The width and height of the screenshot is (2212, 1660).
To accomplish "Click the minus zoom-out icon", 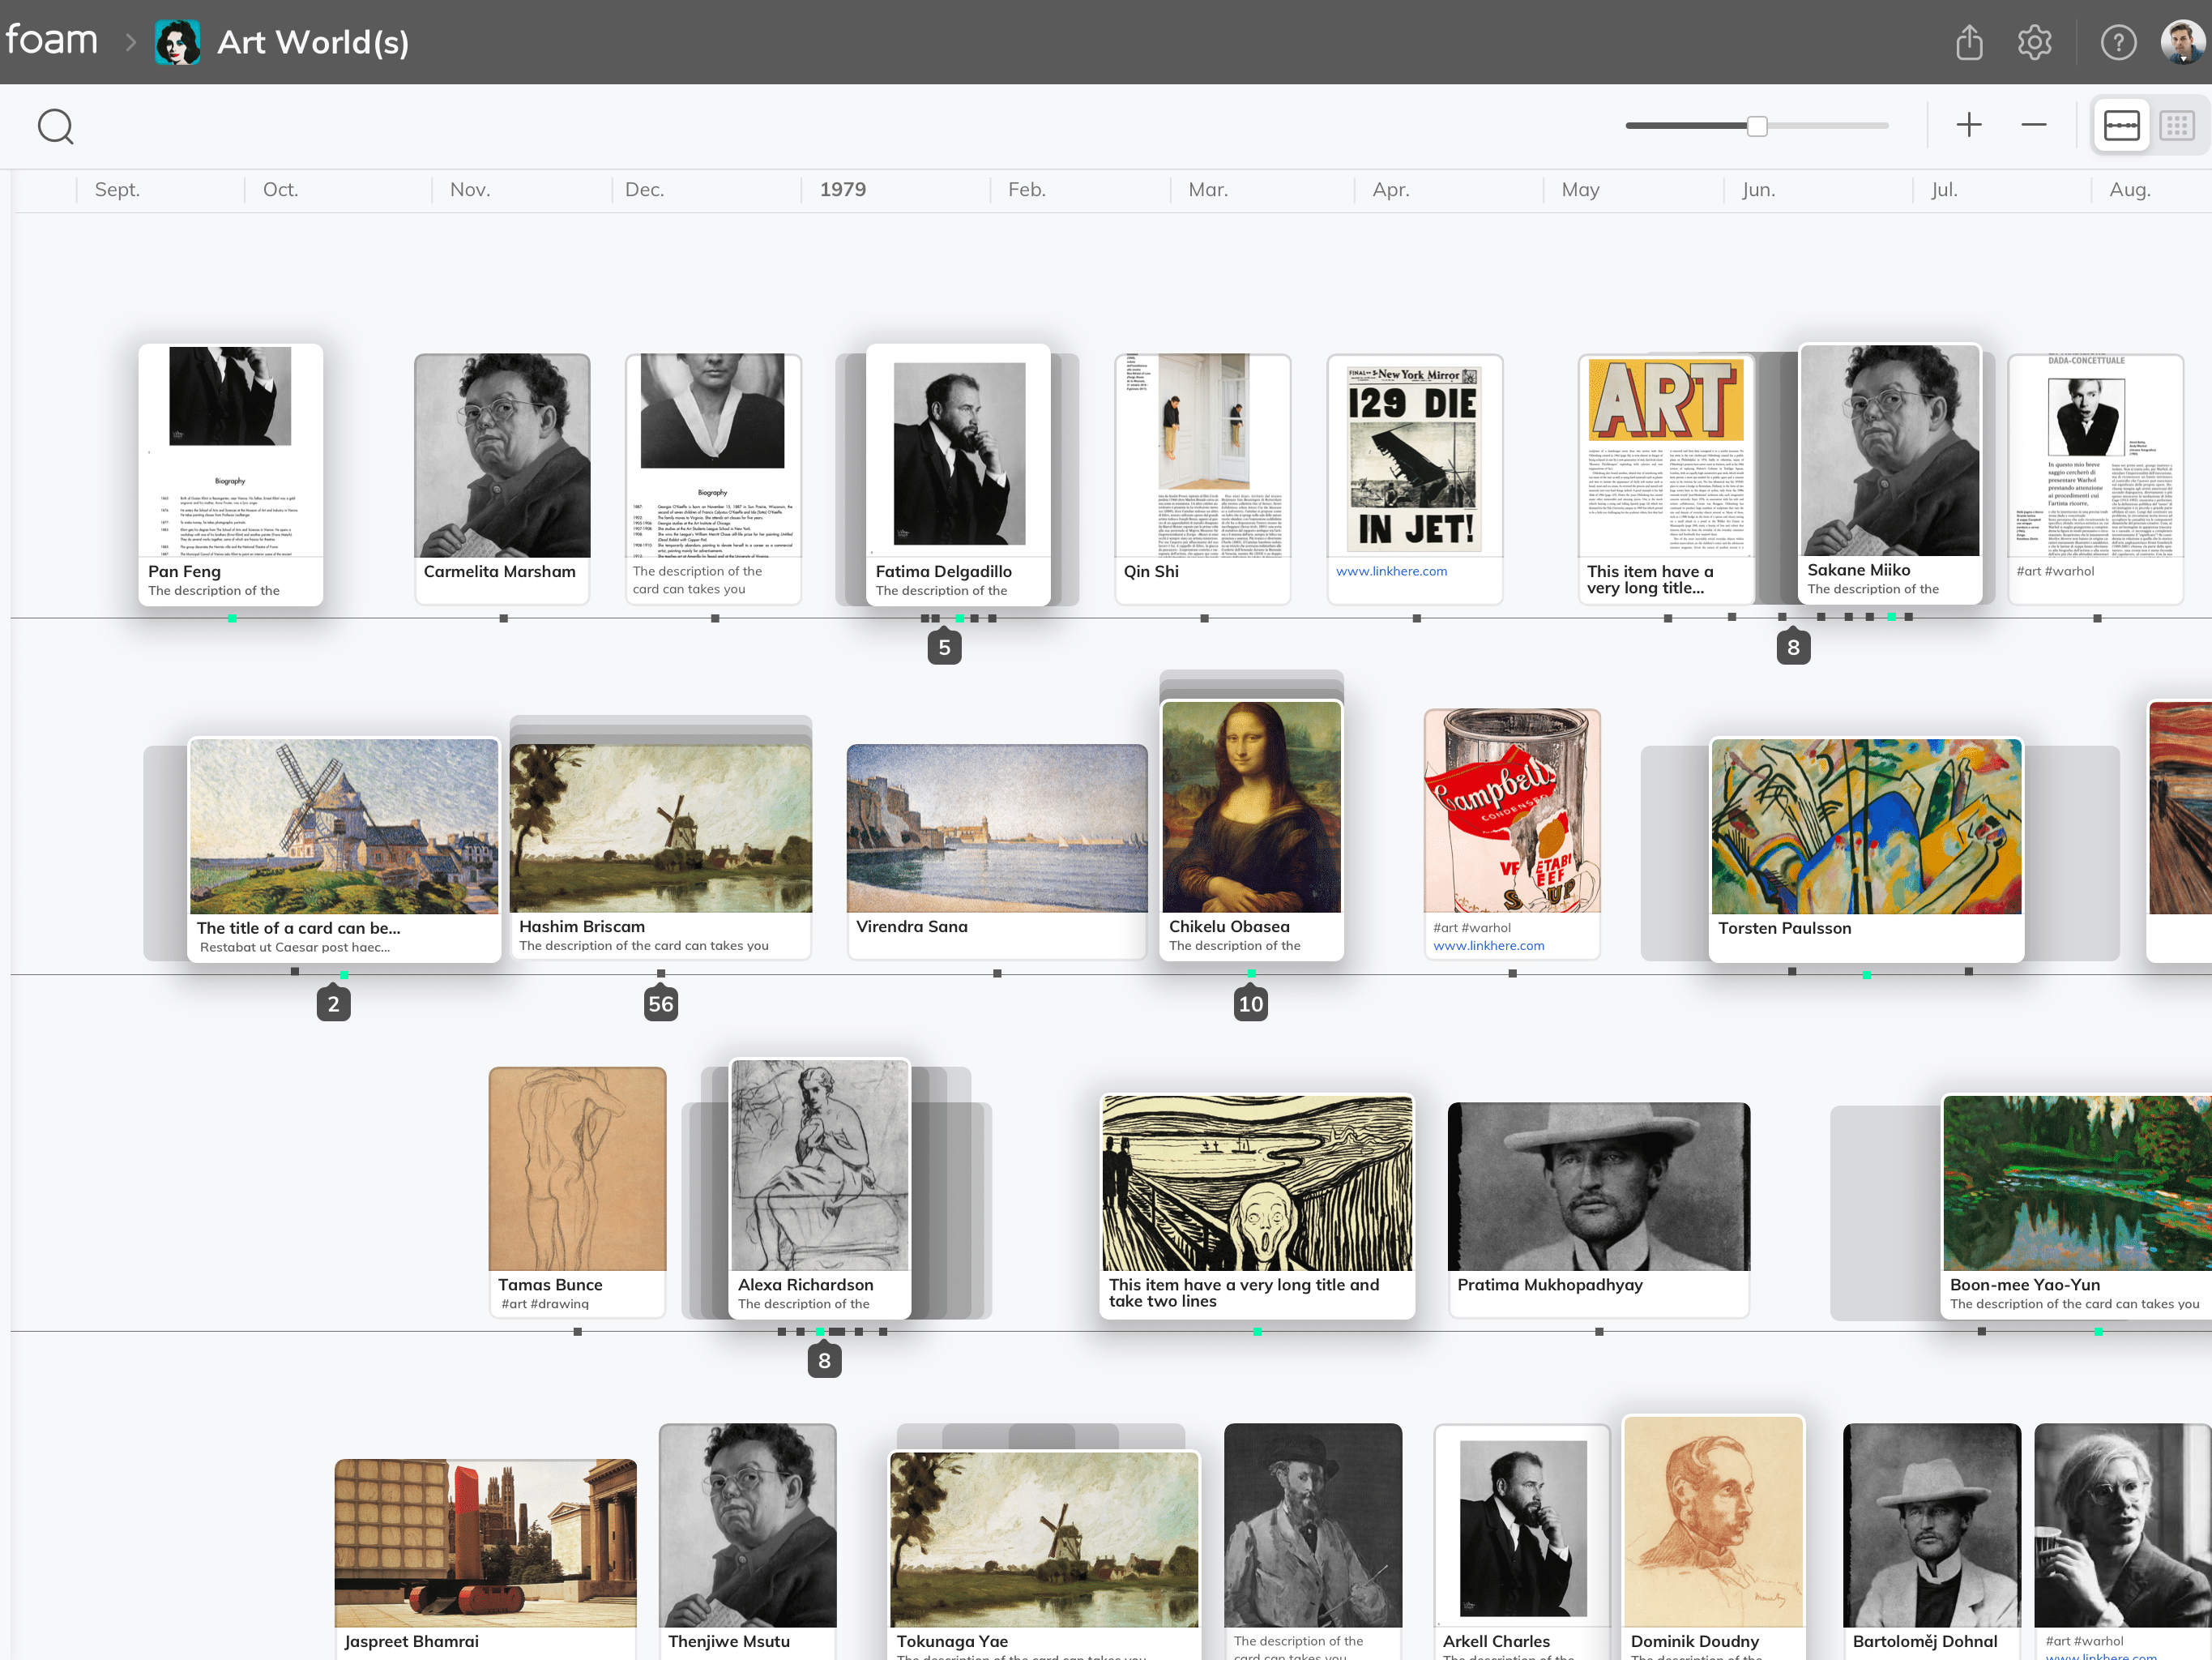I will (x=2033, y=125).
